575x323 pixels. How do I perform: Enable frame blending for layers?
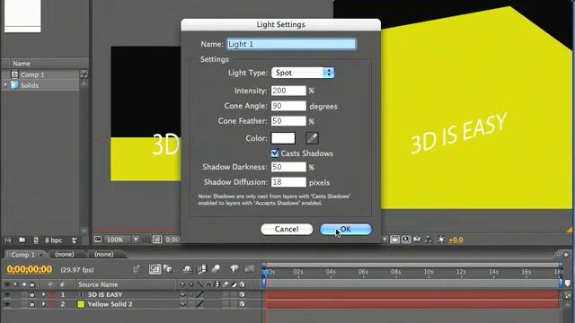pyautogui.click(x=201, y=269)
